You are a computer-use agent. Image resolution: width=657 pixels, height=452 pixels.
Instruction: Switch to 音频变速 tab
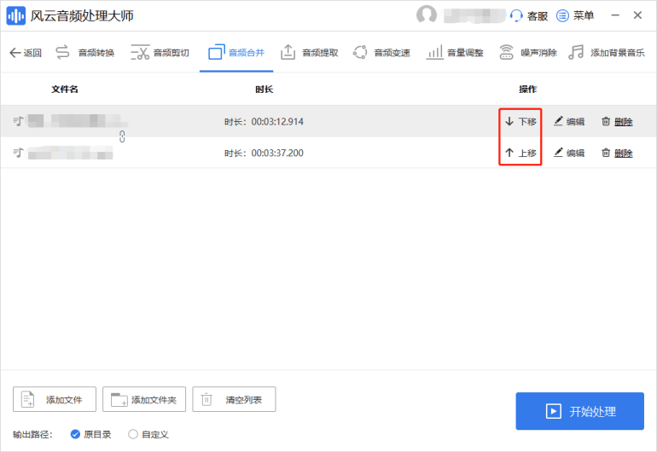coord(381,53)
